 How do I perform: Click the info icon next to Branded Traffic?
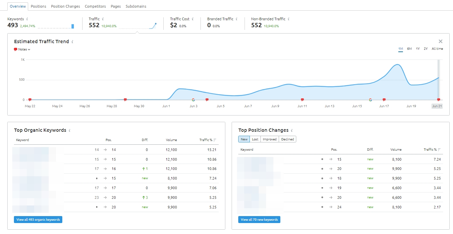236,19
